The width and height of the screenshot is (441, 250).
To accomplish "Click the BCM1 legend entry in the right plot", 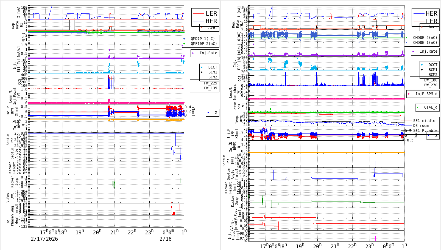I will (433, 70).
